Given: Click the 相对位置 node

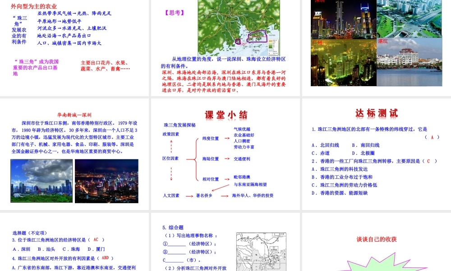Looking at the screenshot, I should (211, 179).
